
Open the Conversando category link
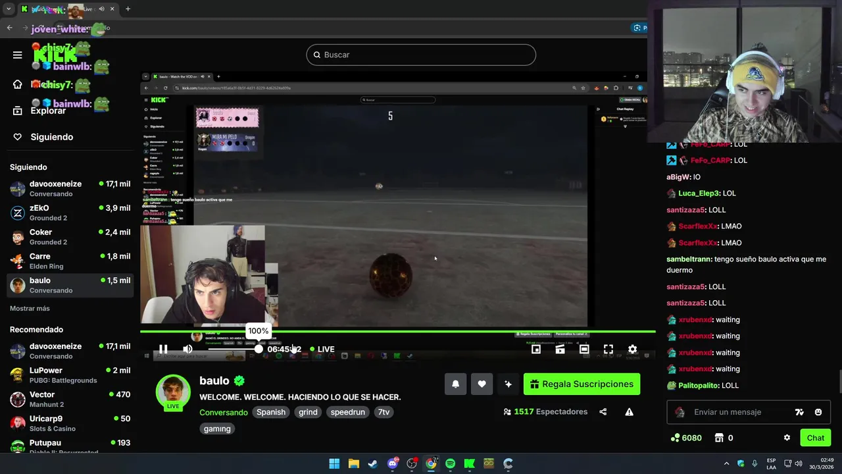click(224, 412)
